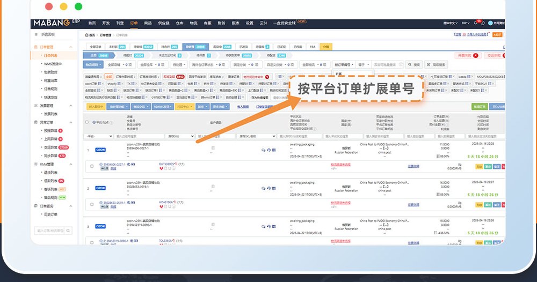Open 交运异常 in sidebar
Screen dimensions: 537x282
[x=50, y=147]
